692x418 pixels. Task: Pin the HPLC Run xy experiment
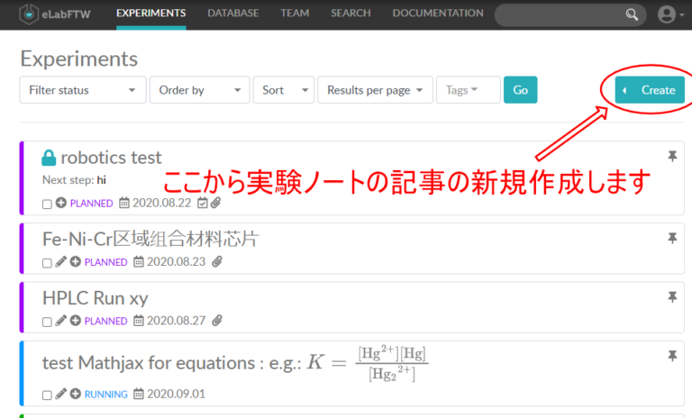pos(671,295)
